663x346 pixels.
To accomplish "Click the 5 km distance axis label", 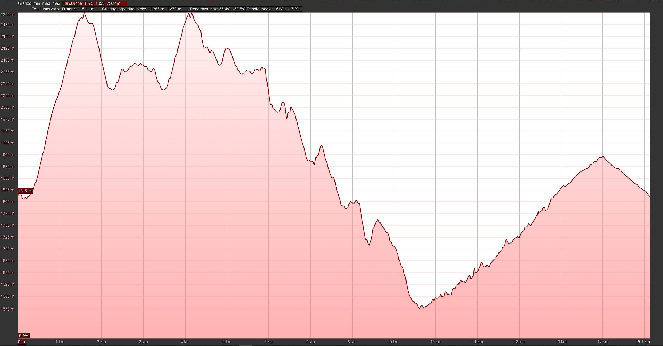I will (x=227, y=342).
